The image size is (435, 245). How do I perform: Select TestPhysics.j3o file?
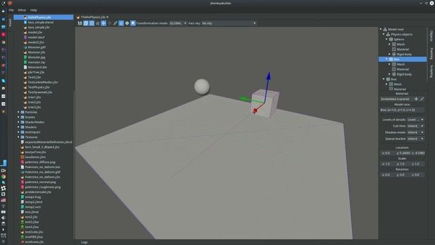pos(39,87)
